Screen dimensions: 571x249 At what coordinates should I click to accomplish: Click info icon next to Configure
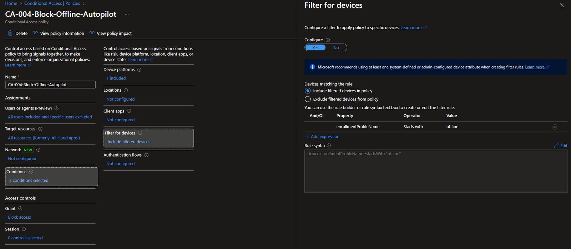[328, 40]
